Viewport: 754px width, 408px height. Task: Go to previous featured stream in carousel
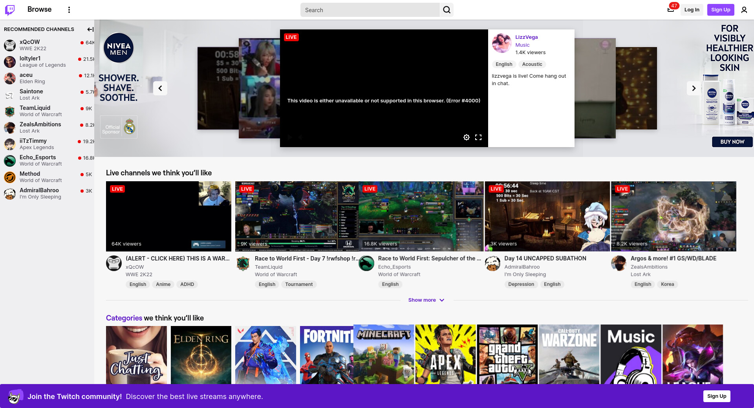point(160,88)
